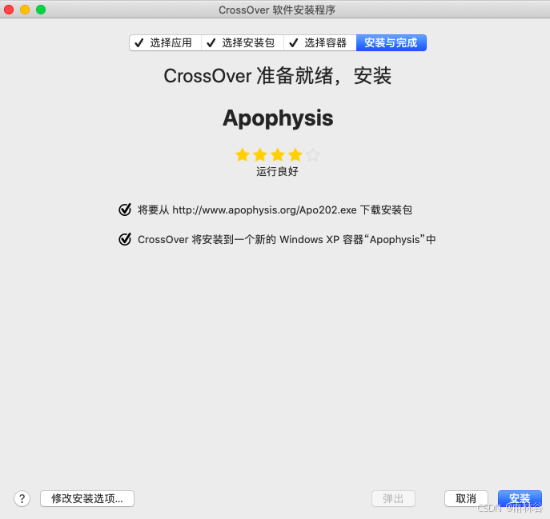Click the 取消 cancel button

point(466,498)
